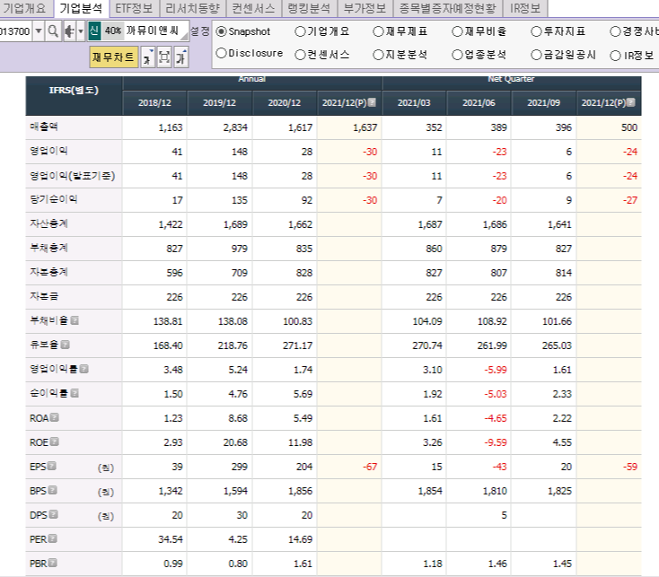Image resolution: width=659 pixels, height=577 pixels.
Task: Choose the 지분분석 radio option
Action: 378,55
